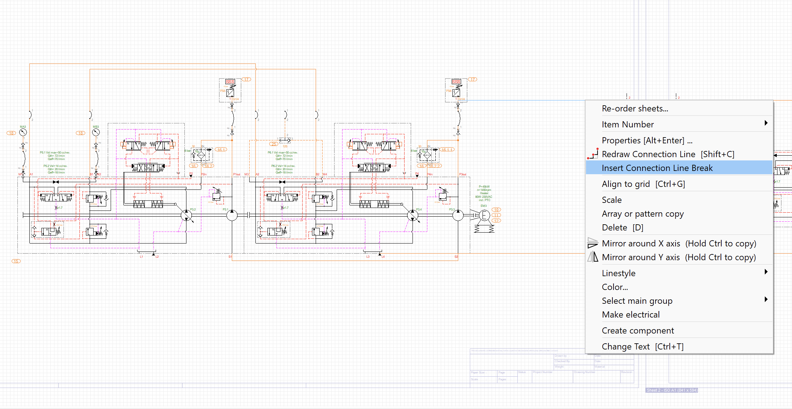Image resolution: width=792 pixels, height=409 pixels.
Task: Click the right pressure switch digital display
Action: coord(456,82)
